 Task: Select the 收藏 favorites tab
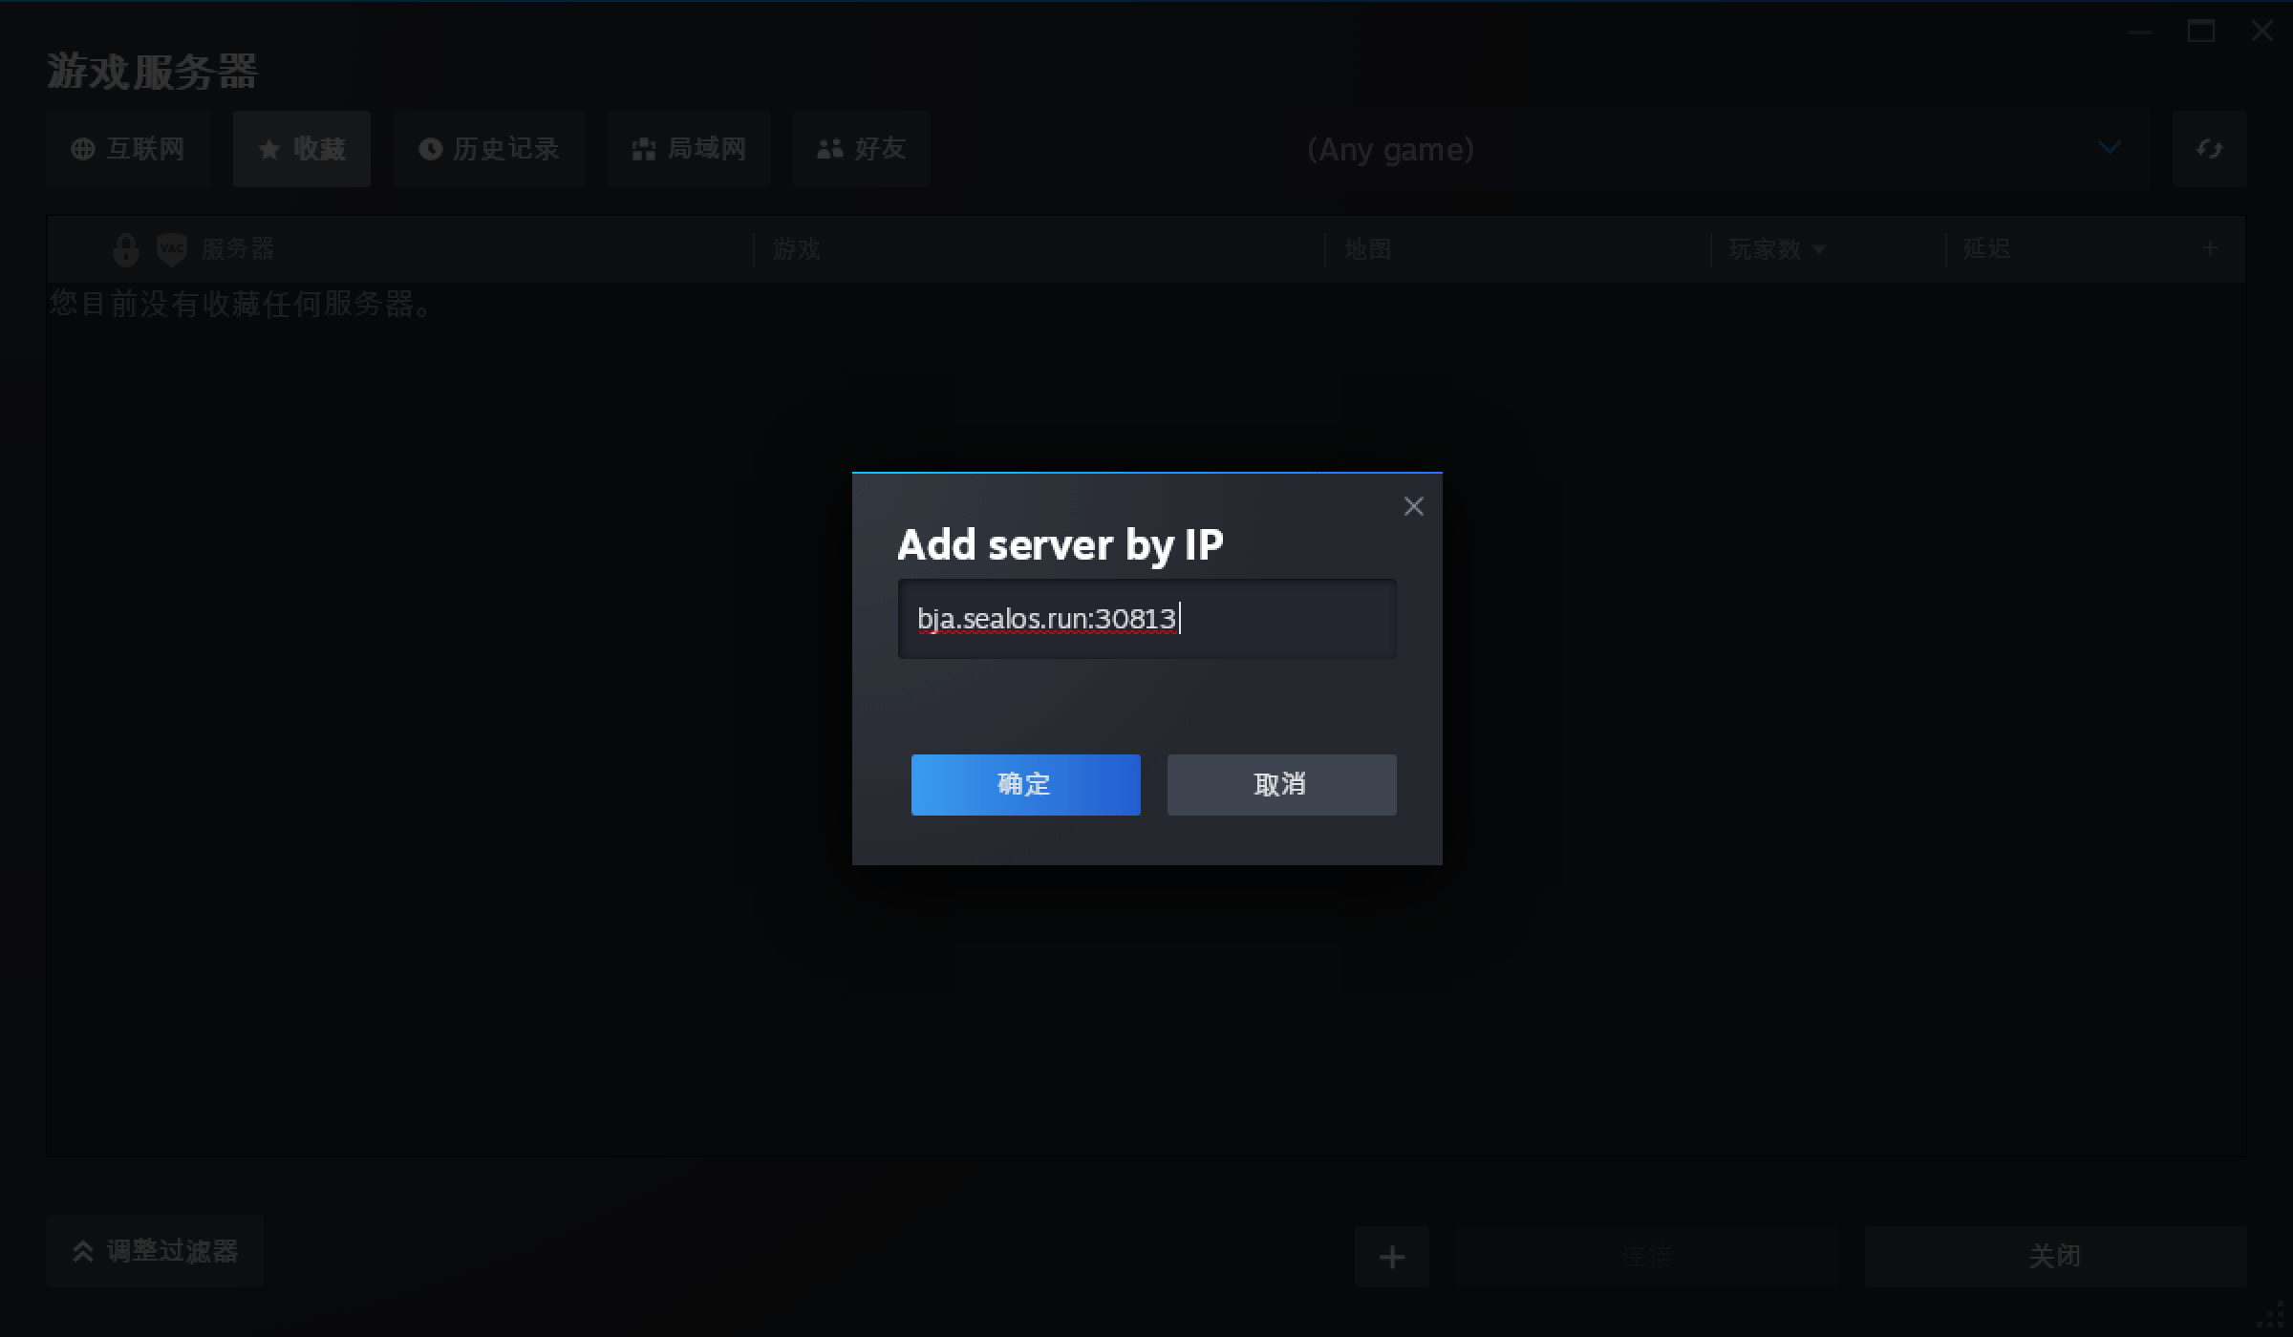pyautogui.click(x=302, y=149)
